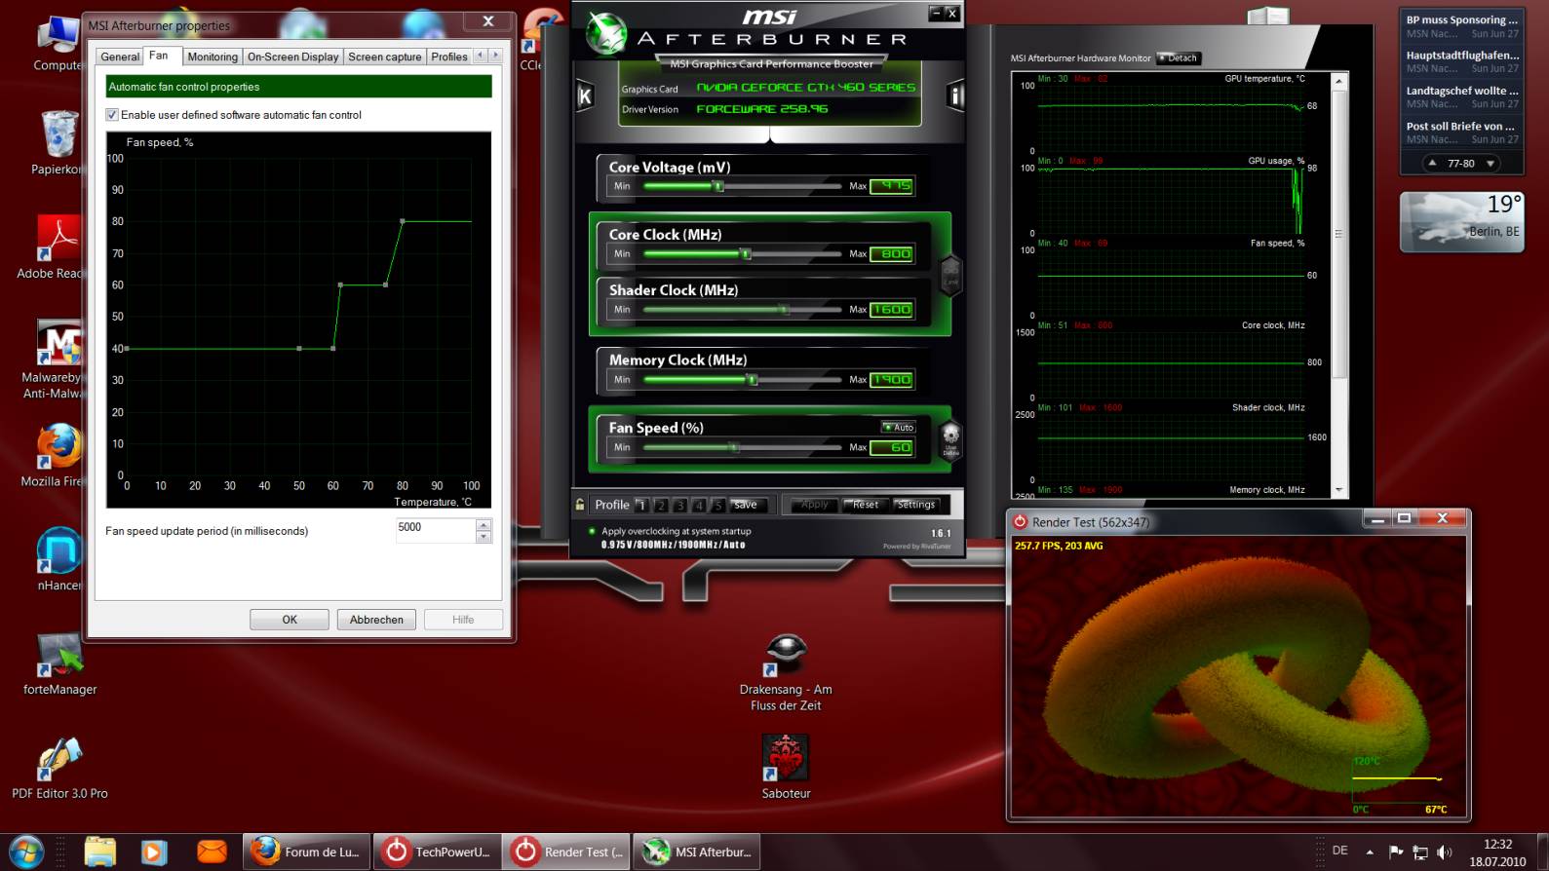The image size is (1549, 871).
Task: Click the fan update period field 5000
Action: point(436,530)
